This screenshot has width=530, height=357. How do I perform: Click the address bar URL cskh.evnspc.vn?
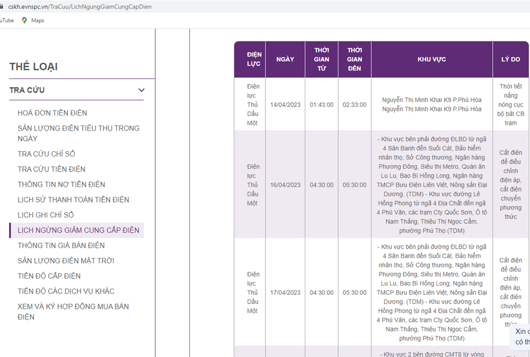click(x=80, y=7)
